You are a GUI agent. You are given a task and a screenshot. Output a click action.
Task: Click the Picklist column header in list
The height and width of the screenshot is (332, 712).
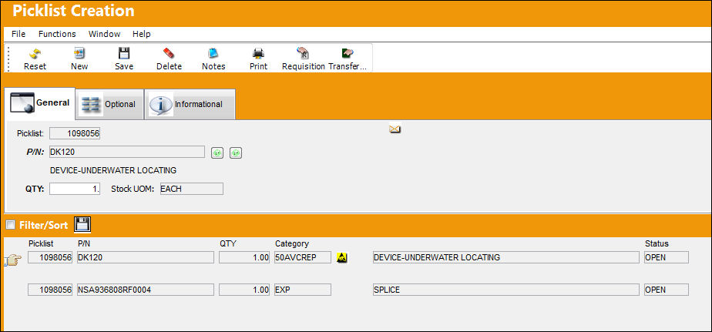[41, 244]
